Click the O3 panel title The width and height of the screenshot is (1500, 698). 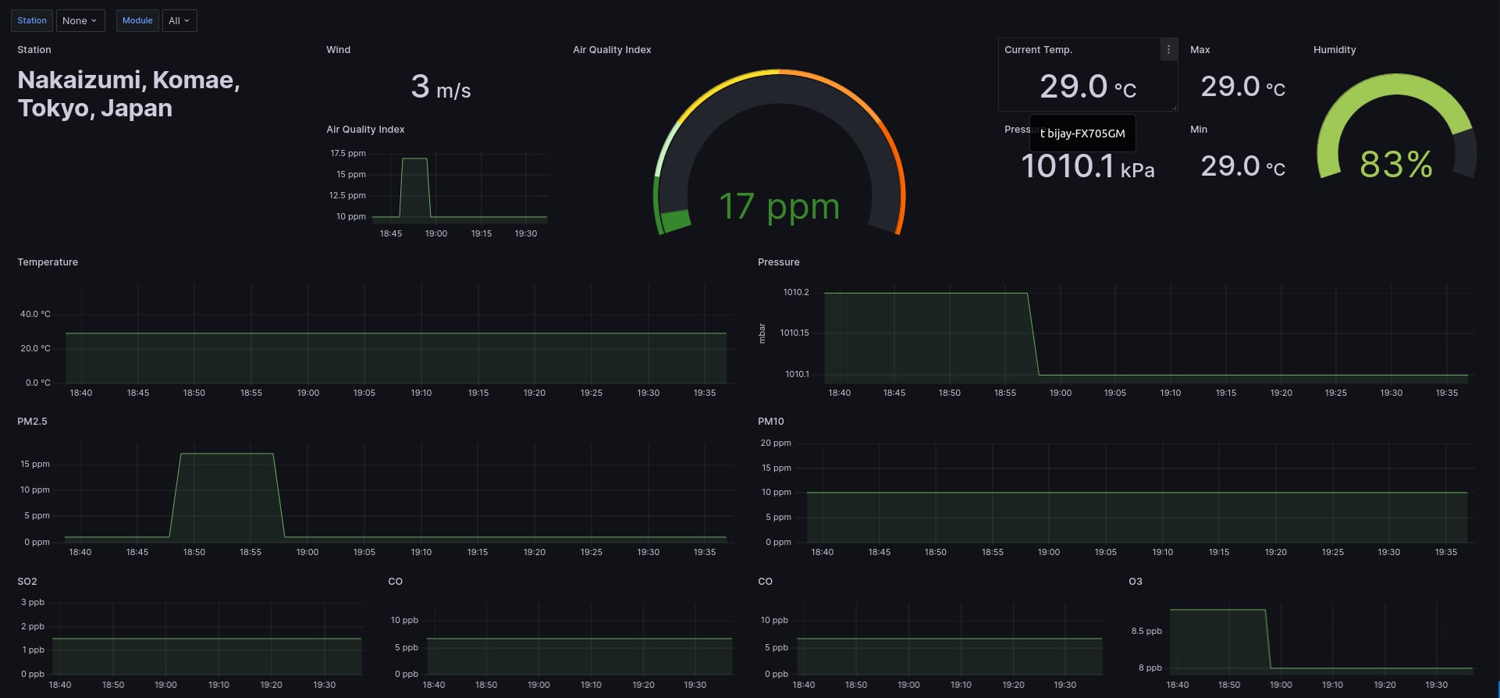point(1136,581)
